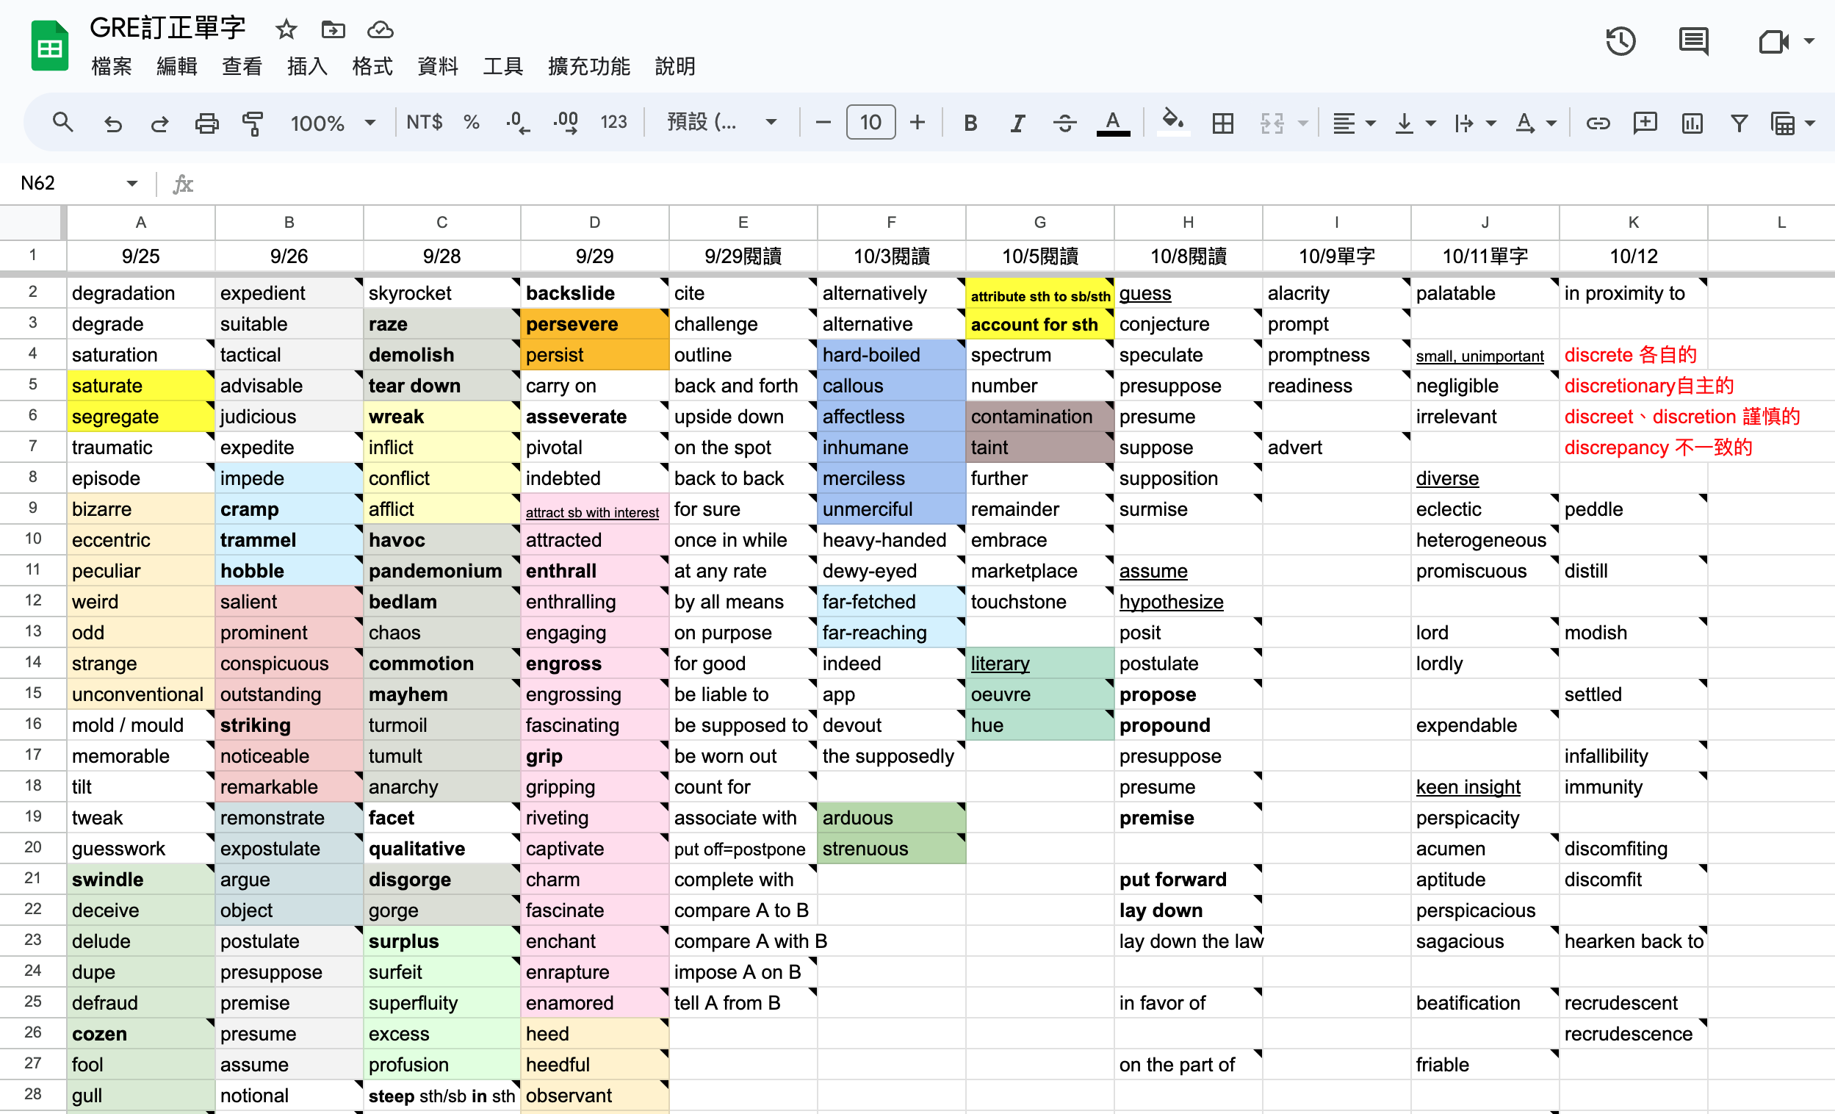Undo the last action
1835x1114 pixels.
pos(112,123)
